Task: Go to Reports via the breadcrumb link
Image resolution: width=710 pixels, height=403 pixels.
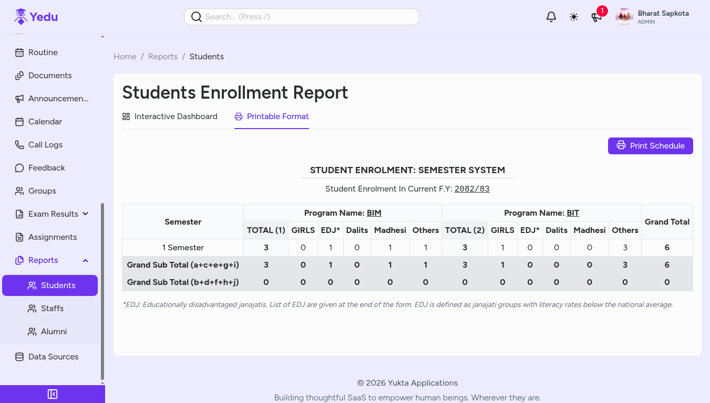Action: click(x=163, y=56)
